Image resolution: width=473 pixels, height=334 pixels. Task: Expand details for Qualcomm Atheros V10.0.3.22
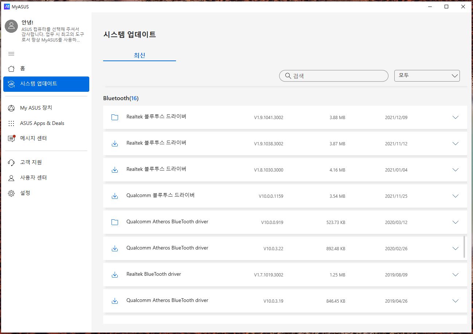[455, 248]
